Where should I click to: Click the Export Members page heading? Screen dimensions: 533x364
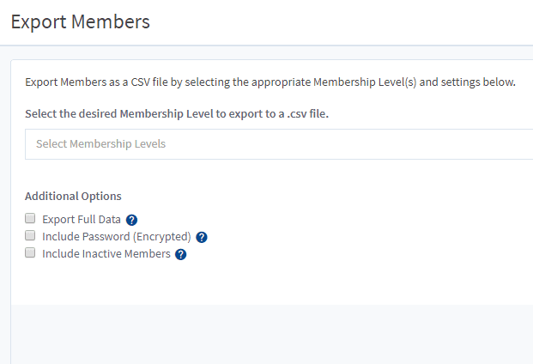[x=81, y=21]
